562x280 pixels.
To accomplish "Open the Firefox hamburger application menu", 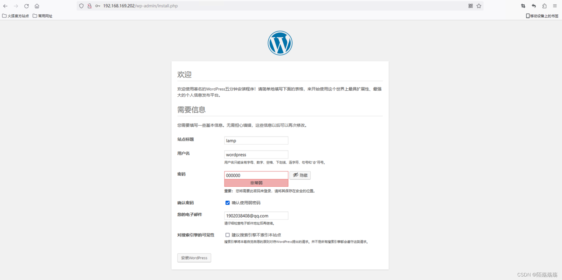I will coord(555,6).
